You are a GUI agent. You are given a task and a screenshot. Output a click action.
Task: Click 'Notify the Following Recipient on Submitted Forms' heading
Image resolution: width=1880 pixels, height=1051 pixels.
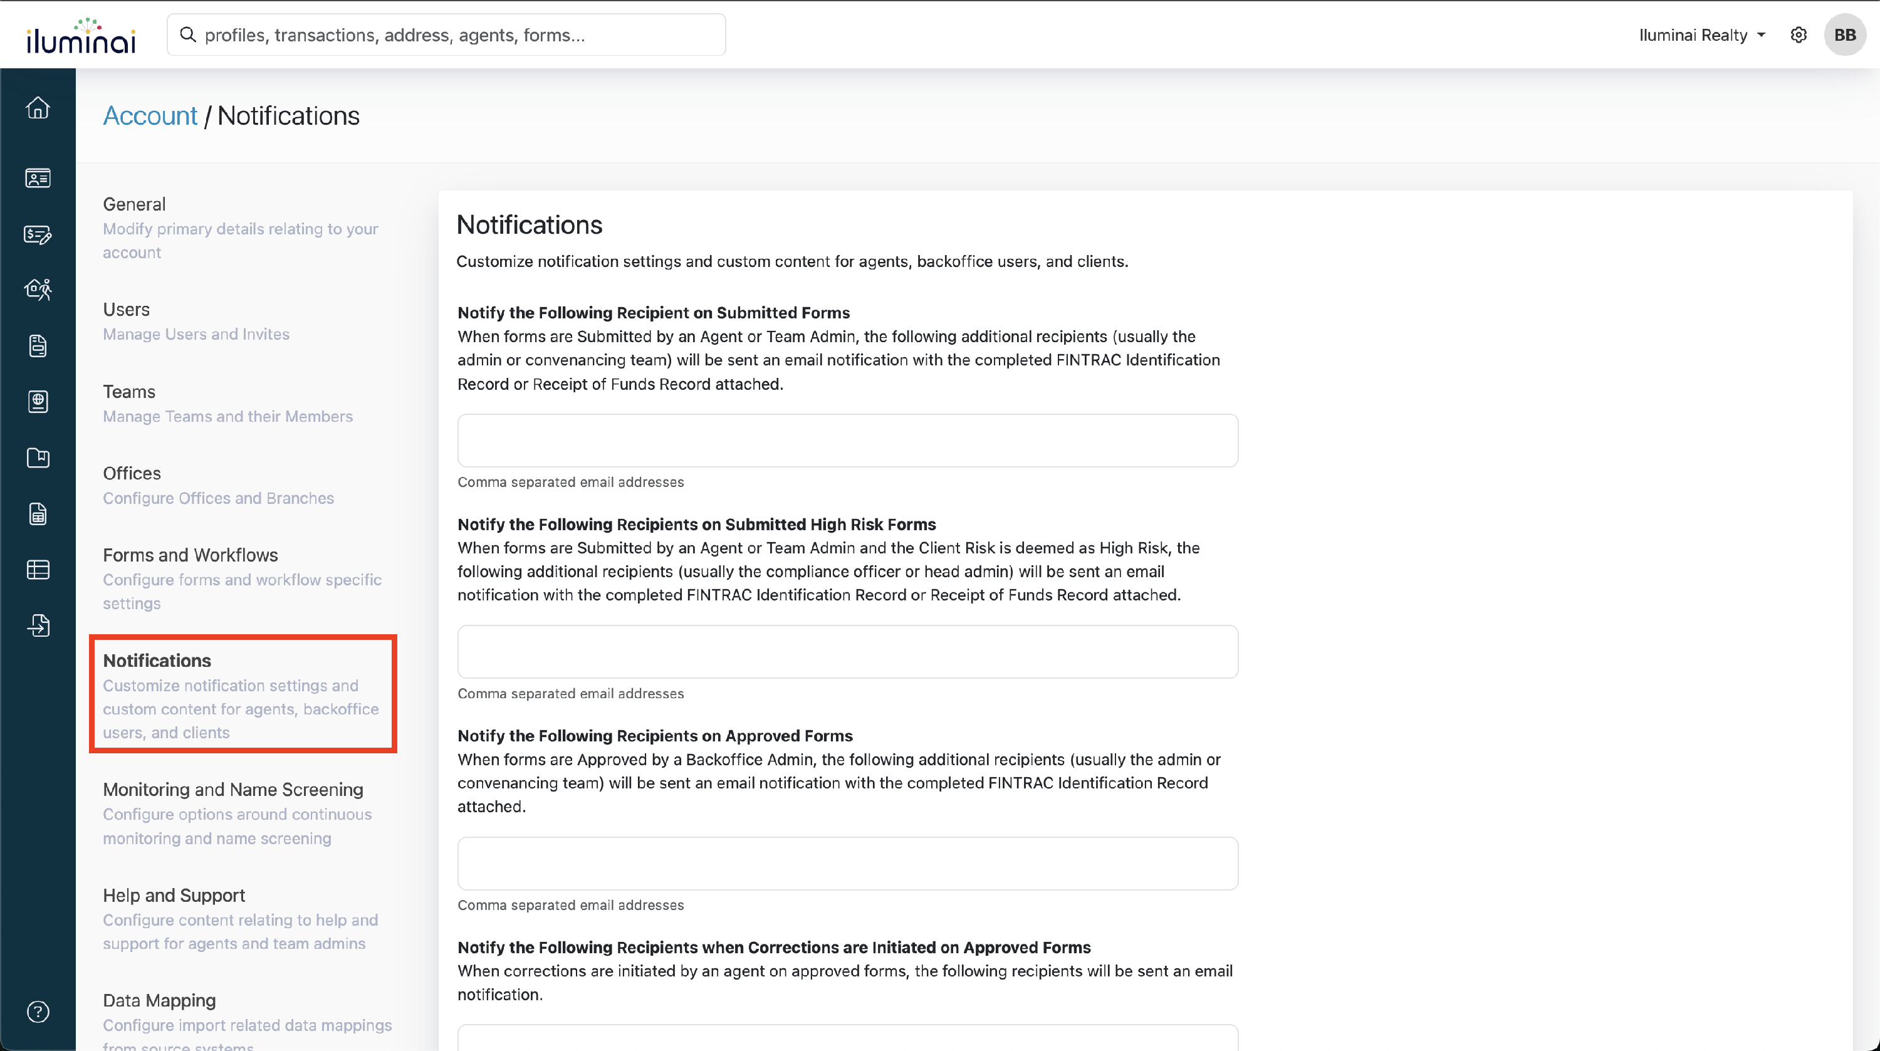coord(653,312)
